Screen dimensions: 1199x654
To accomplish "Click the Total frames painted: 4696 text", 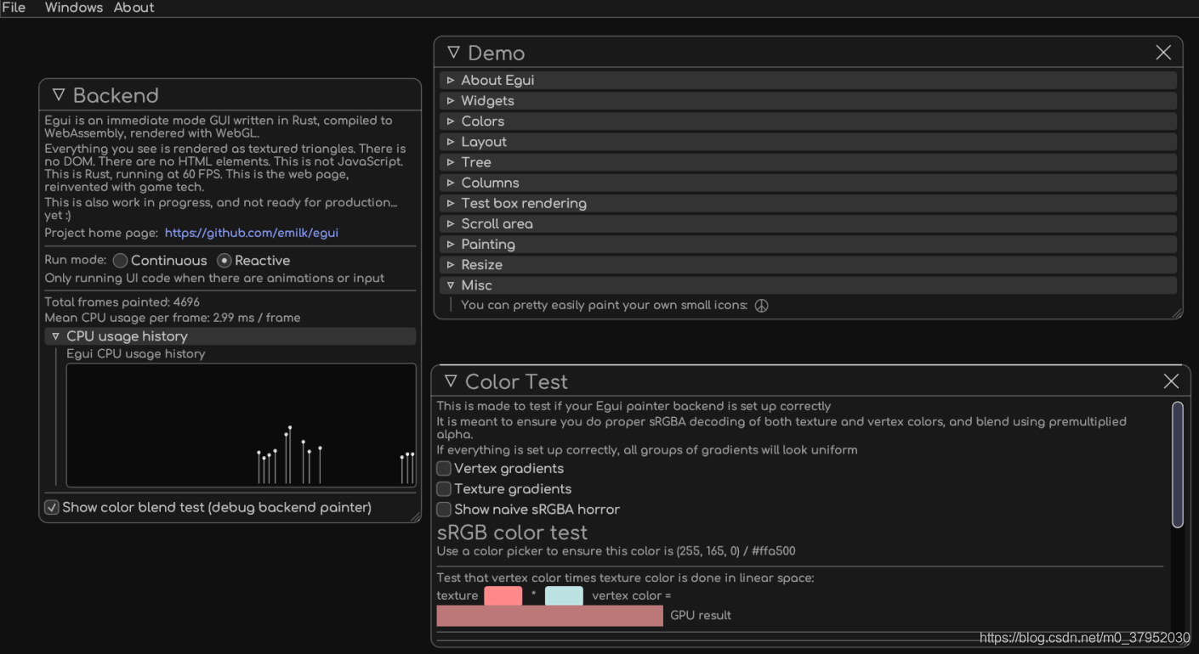I will tap(122, 302).
